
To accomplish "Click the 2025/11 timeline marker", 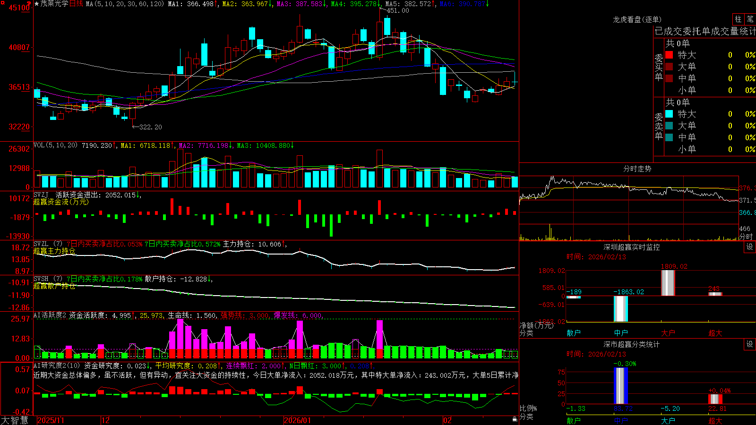I will click(x=51, y=420).
